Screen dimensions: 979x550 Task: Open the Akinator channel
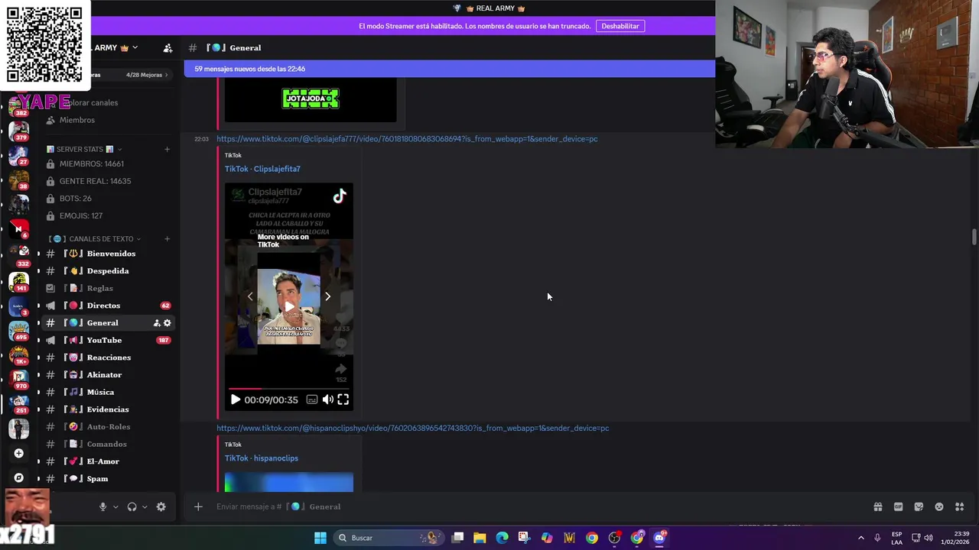coord(108,375)
